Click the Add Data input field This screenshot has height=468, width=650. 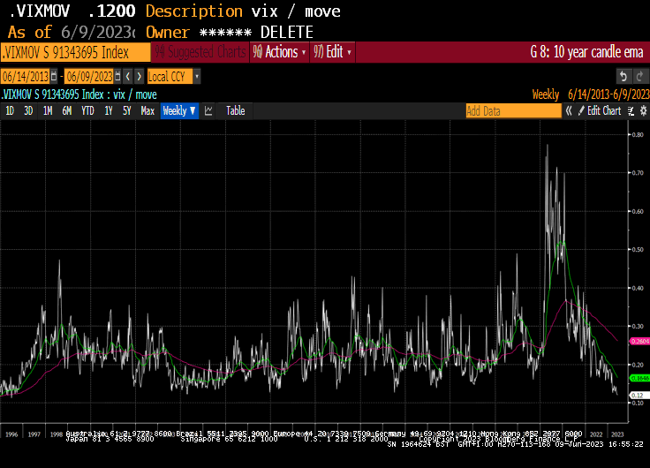[x=513, y=111]
